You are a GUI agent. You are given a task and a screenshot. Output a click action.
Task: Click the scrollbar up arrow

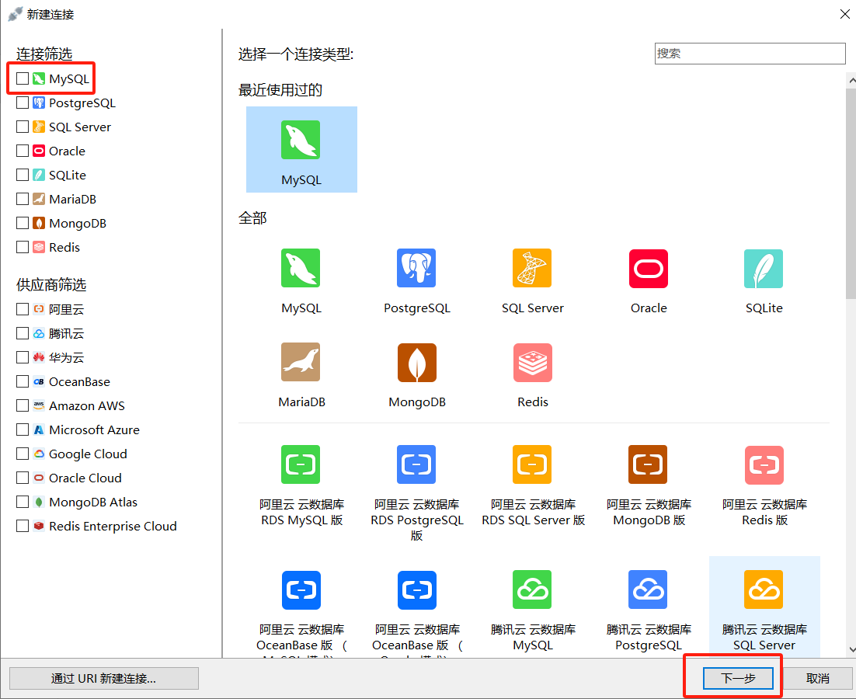click(851, 80)
